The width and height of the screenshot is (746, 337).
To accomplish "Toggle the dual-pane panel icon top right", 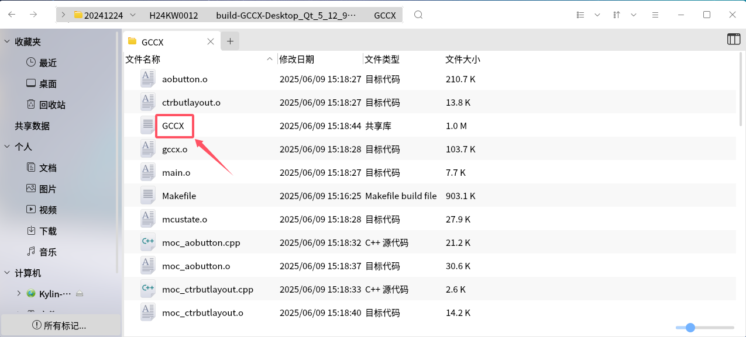I will click(x=733, y=39).
